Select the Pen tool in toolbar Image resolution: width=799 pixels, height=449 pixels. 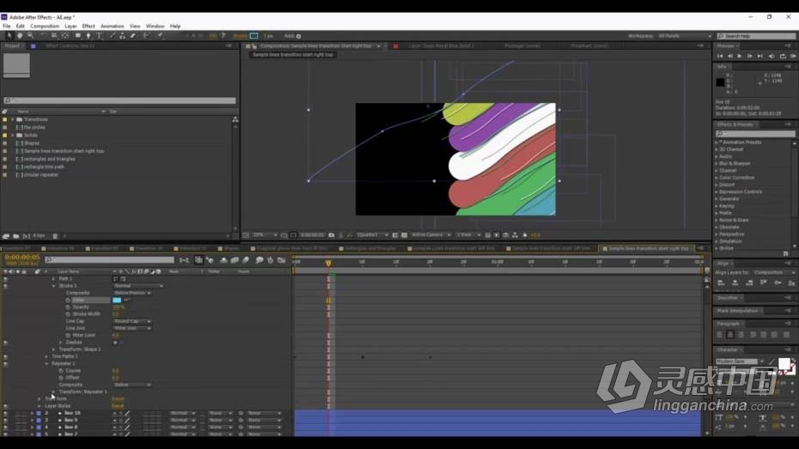(x=88, y=36)
